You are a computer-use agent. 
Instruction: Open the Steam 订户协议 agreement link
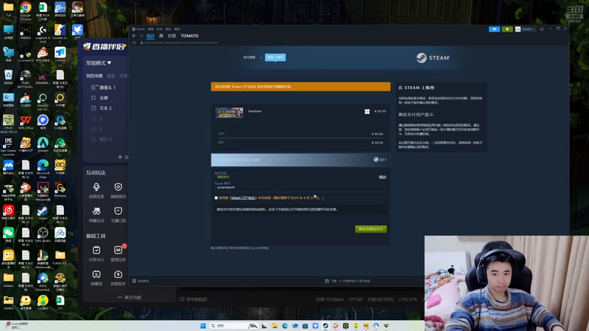coord(243,198)
